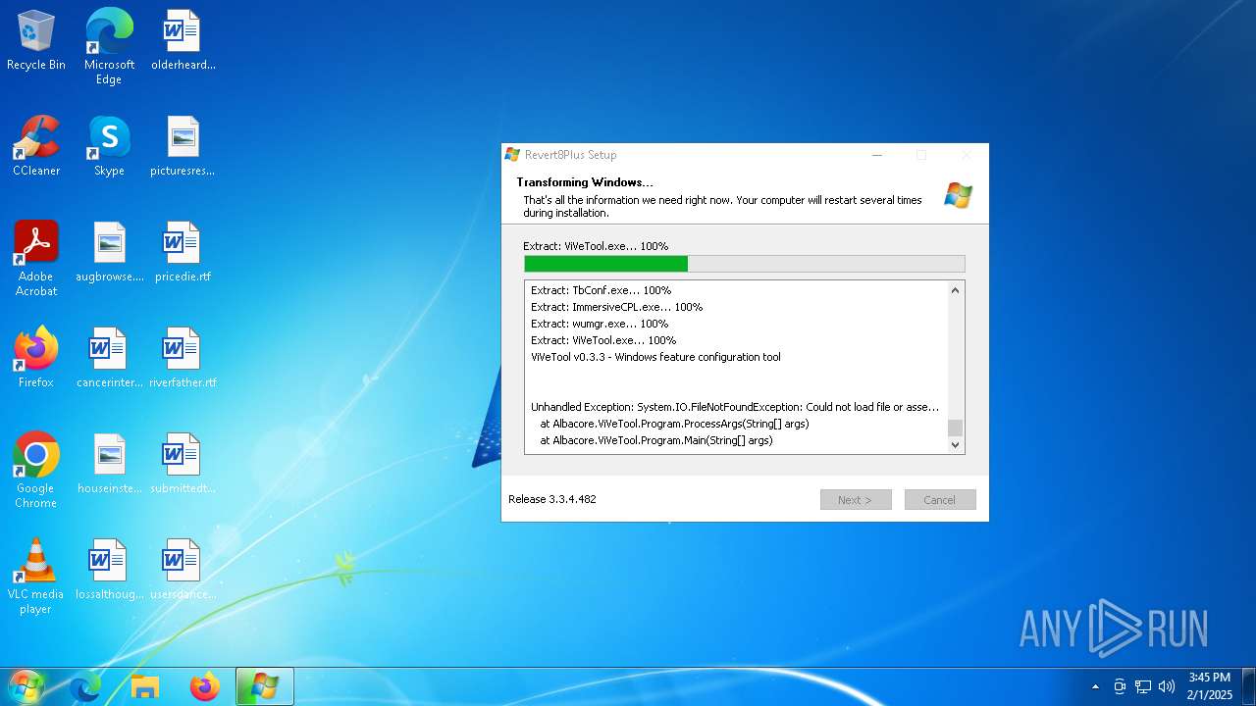1256x706 pixels.
Task: Switch to Revert8Plus Setup taskbar button
Action: [265, 686]
